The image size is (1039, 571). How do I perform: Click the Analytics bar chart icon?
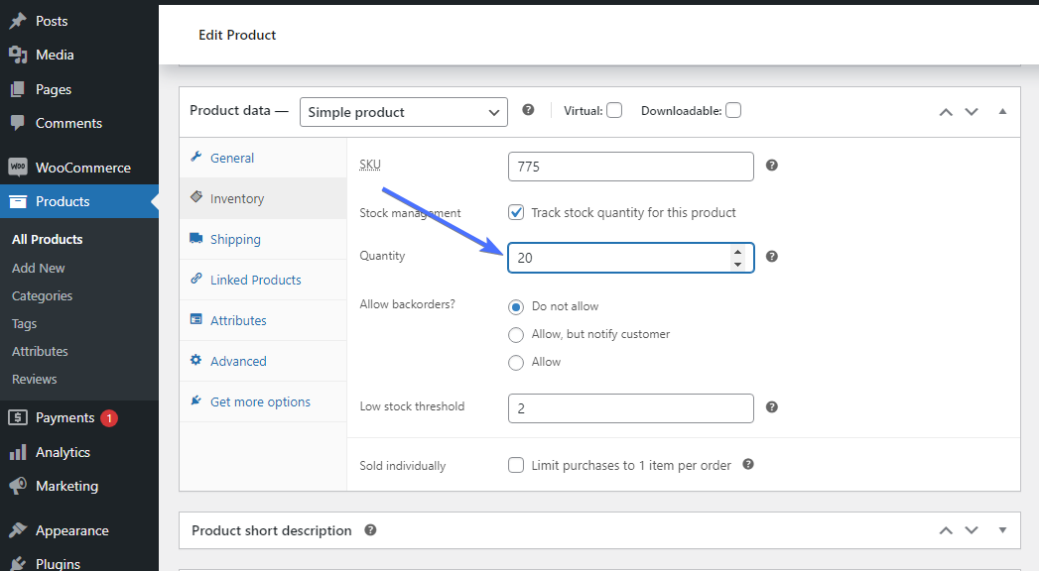[17, 452]
